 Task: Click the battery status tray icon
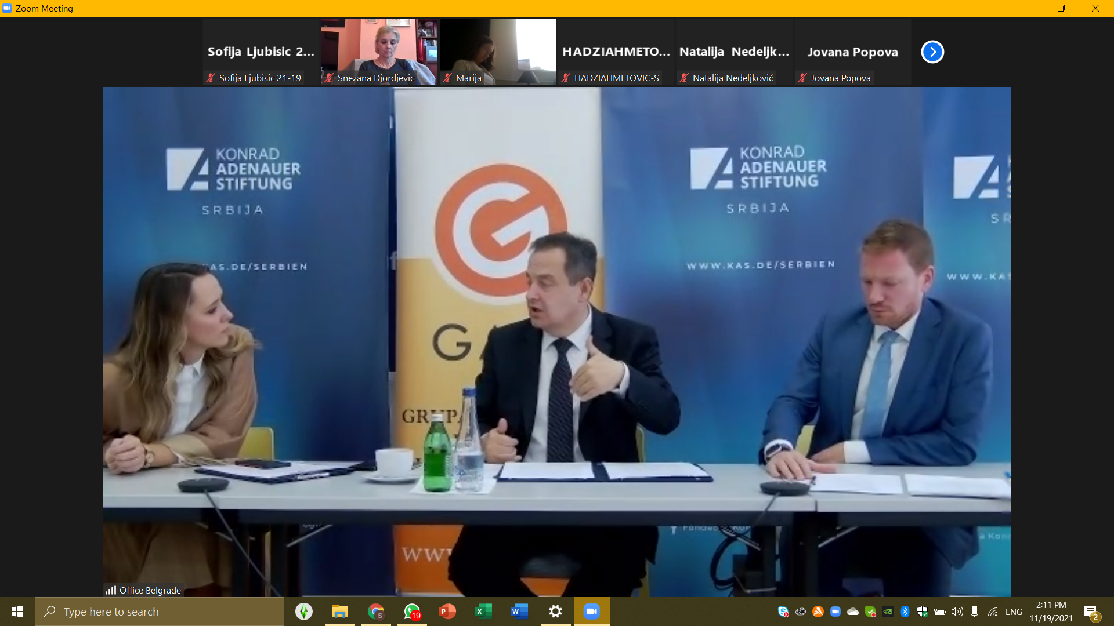click(940, 612)
